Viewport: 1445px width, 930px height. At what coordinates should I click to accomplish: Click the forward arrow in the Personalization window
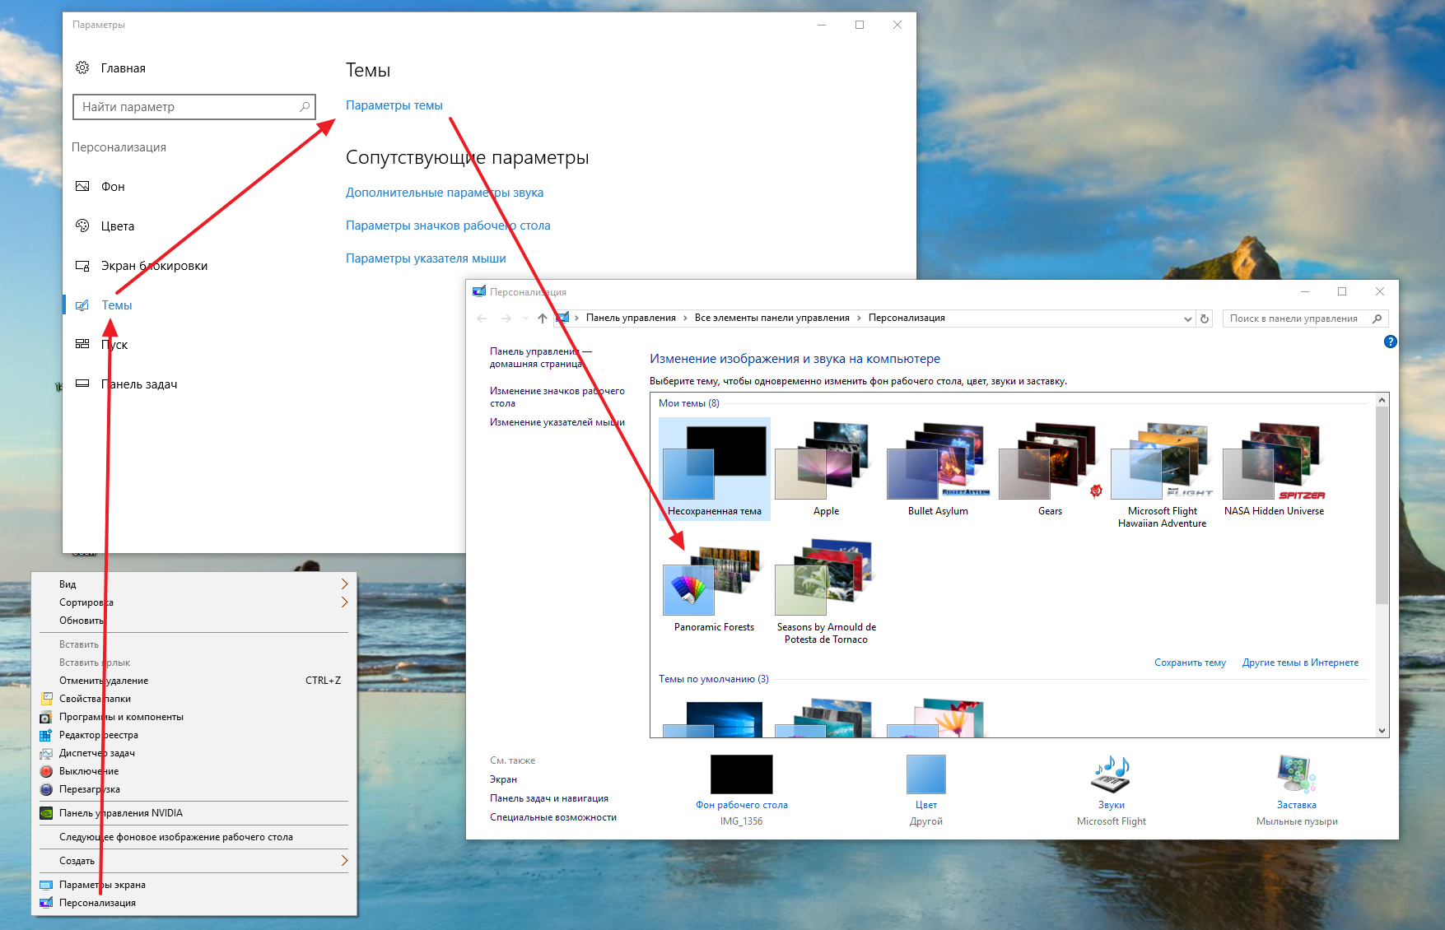506,318
